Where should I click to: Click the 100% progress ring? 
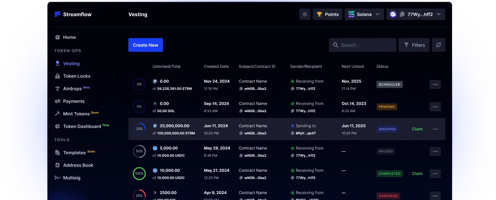(x=139, y=173)
